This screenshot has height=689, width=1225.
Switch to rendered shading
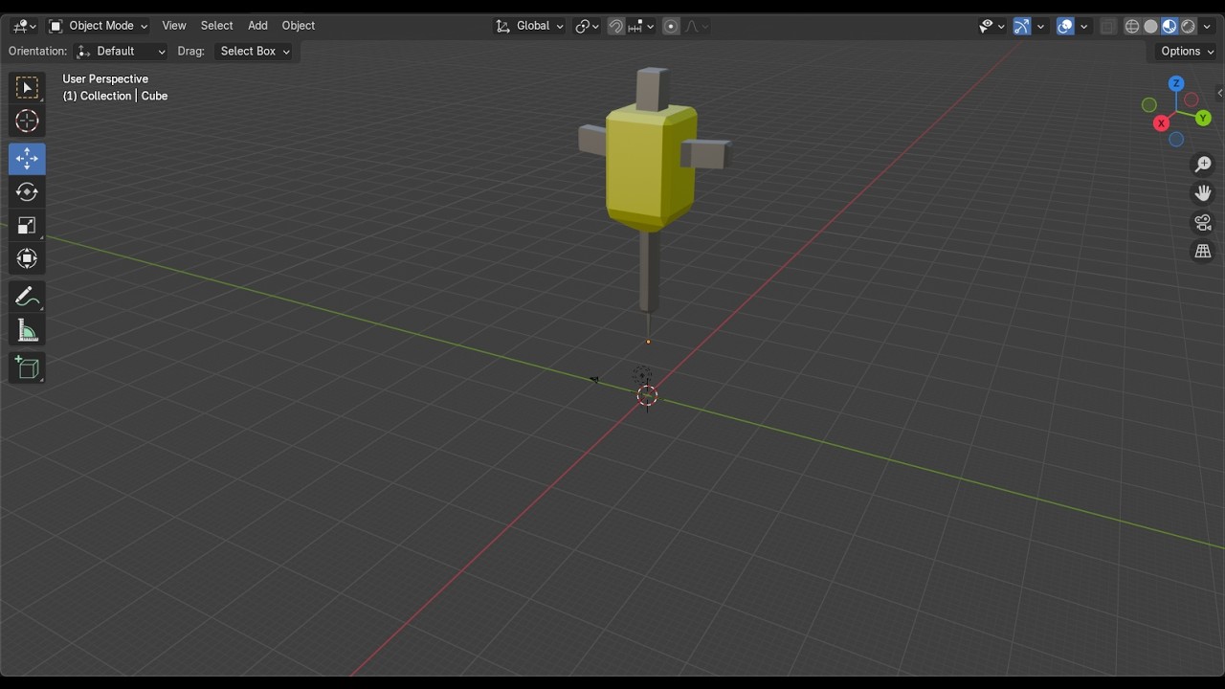[1189, 26]
